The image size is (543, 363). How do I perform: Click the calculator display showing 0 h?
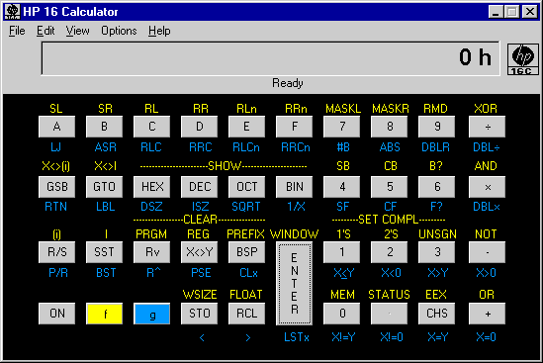270,58
